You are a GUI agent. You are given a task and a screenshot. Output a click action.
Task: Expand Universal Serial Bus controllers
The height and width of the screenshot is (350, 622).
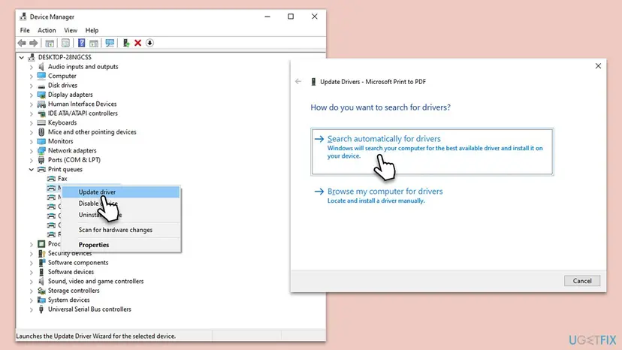(x=32, y=309)
